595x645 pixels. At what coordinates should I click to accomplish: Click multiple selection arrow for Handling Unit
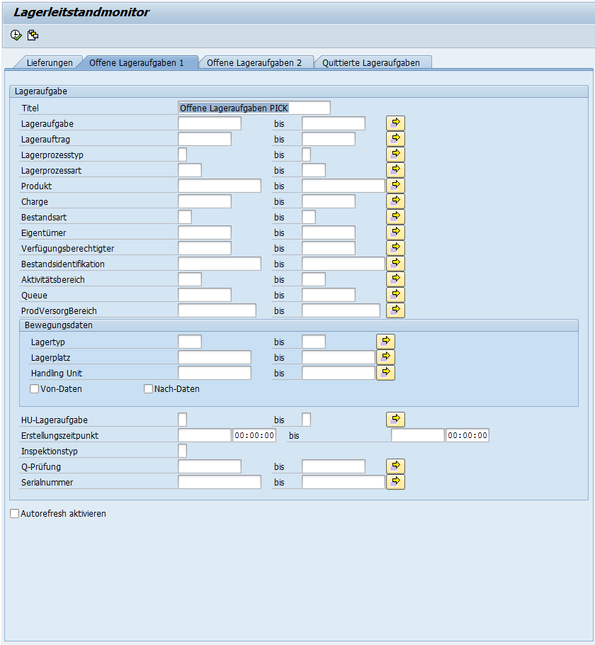point(385,373)
